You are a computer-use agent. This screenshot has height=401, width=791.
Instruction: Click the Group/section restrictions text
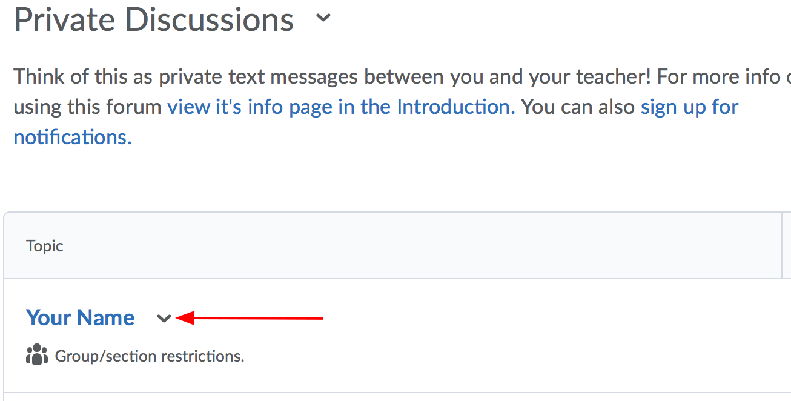click(150, 356)
